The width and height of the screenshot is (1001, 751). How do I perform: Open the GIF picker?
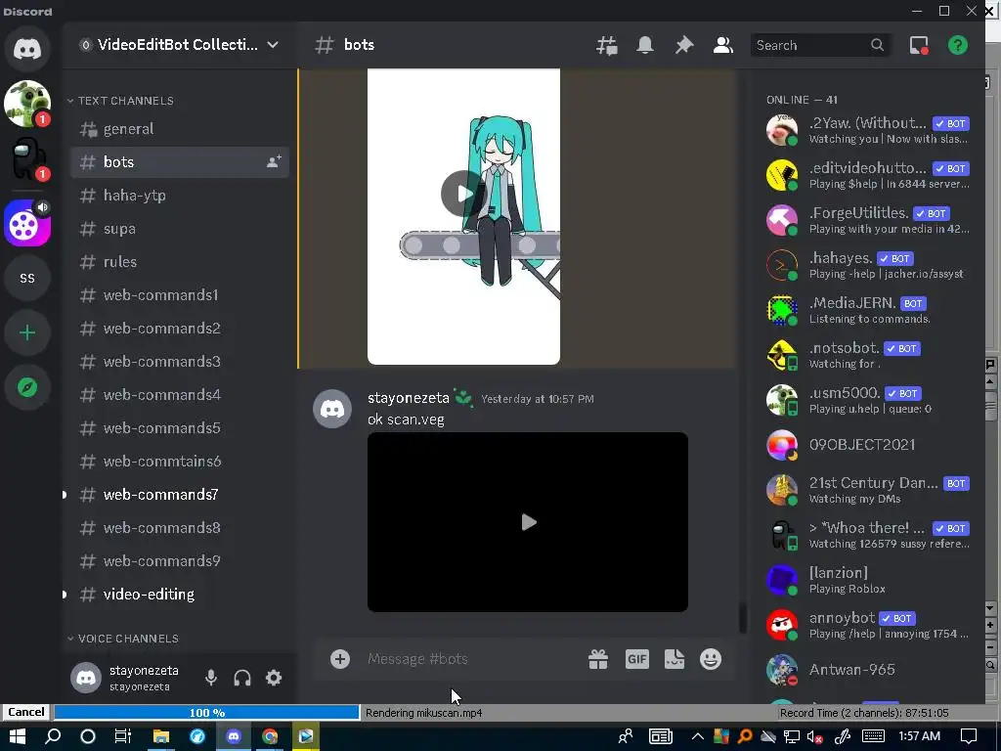(x=636, y=659)
